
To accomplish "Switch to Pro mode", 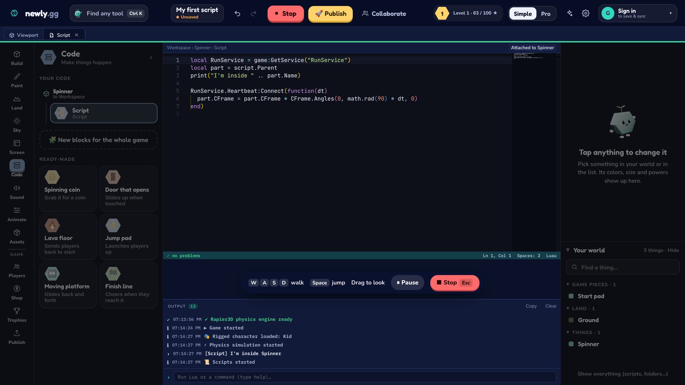I will 545,14.
